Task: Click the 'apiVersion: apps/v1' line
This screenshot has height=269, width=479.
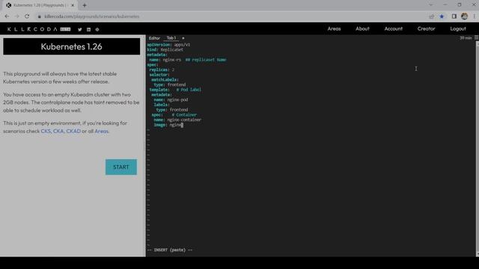Action: coord(168,45)
